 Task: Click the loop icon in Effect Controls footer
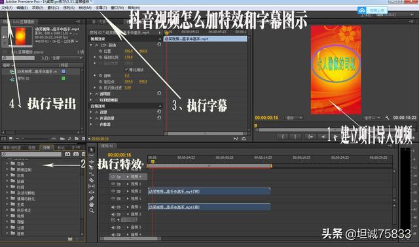244,139
